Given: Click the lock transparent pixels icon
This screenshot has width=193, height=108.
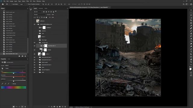Looking at the screenshot, I should 37,17.
